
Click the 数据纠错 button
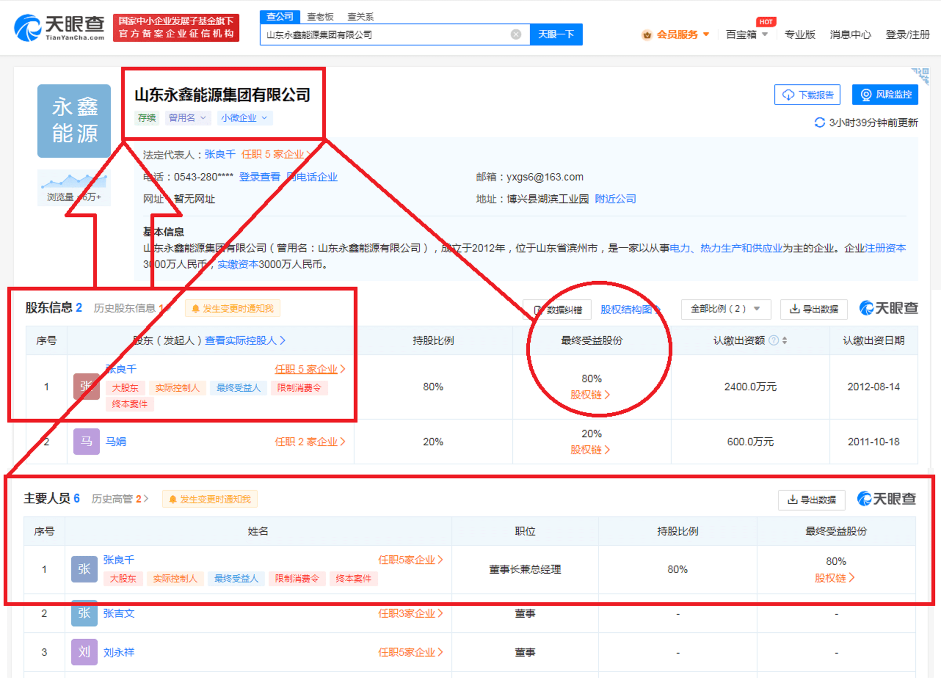(x=557, y=310)
